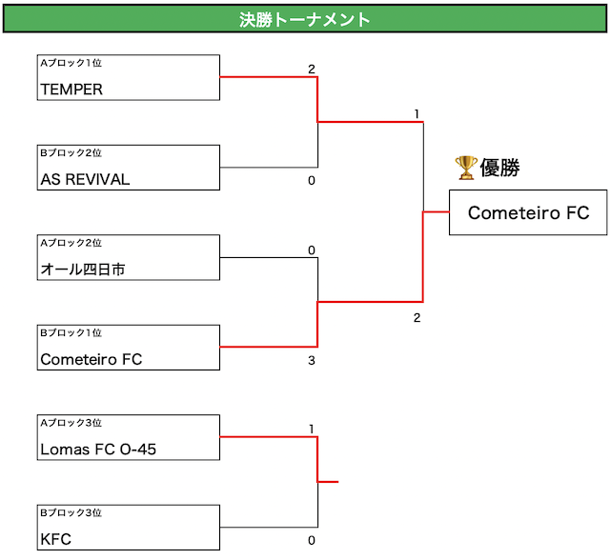This screenshot has height=560, width=610.
Task: Click KFC's score of 0
Action: coord(311,540)
